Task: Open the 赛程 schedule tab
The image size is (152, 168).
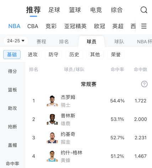Action: pos(41,42)
